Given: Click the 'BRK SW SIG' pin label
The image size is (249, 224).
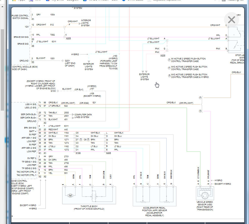Looking at the screenshot, I should pyautogui.click(x=30, y=128).
